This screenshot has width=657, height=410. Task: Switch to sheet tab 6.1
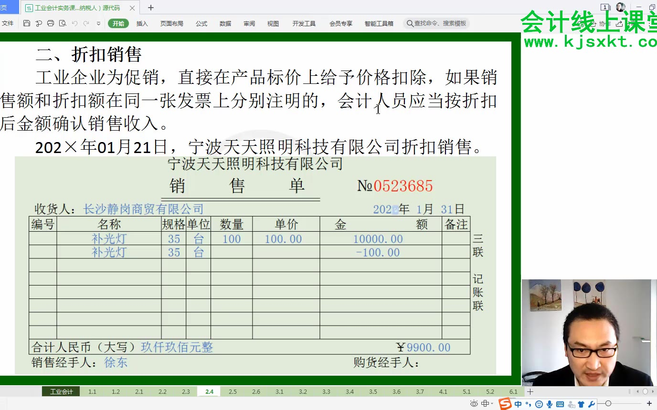click(513, 391)
